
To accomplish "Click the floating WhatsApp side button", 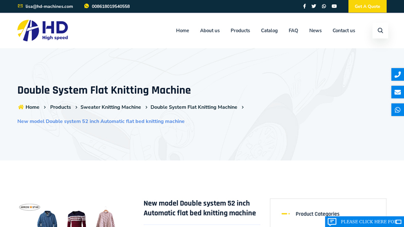I will click(397, 109).
